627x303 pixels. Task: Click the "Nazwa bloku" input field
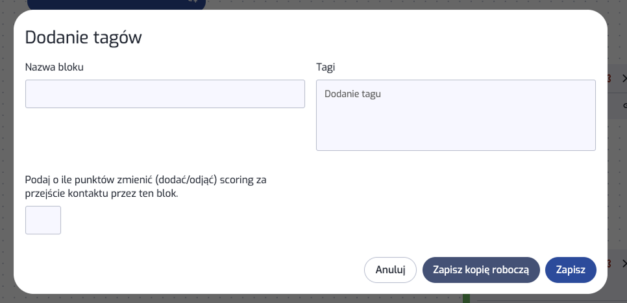[x=165, y=94]
